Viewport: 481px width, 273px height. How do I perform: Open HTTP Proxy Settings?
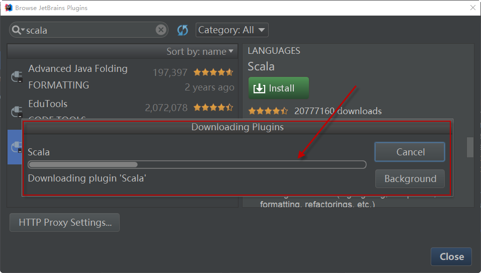tap(65, 222)
